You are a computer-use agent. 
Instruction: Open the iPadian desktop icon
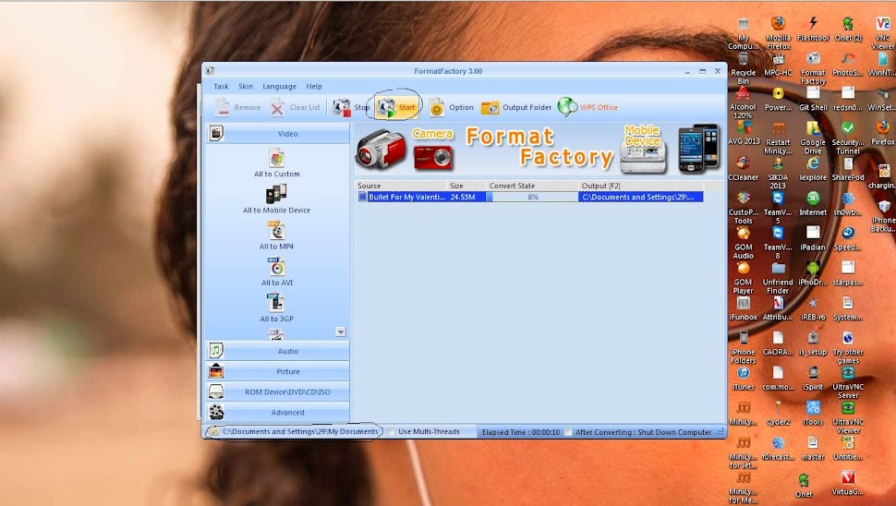tap(813, 238)
